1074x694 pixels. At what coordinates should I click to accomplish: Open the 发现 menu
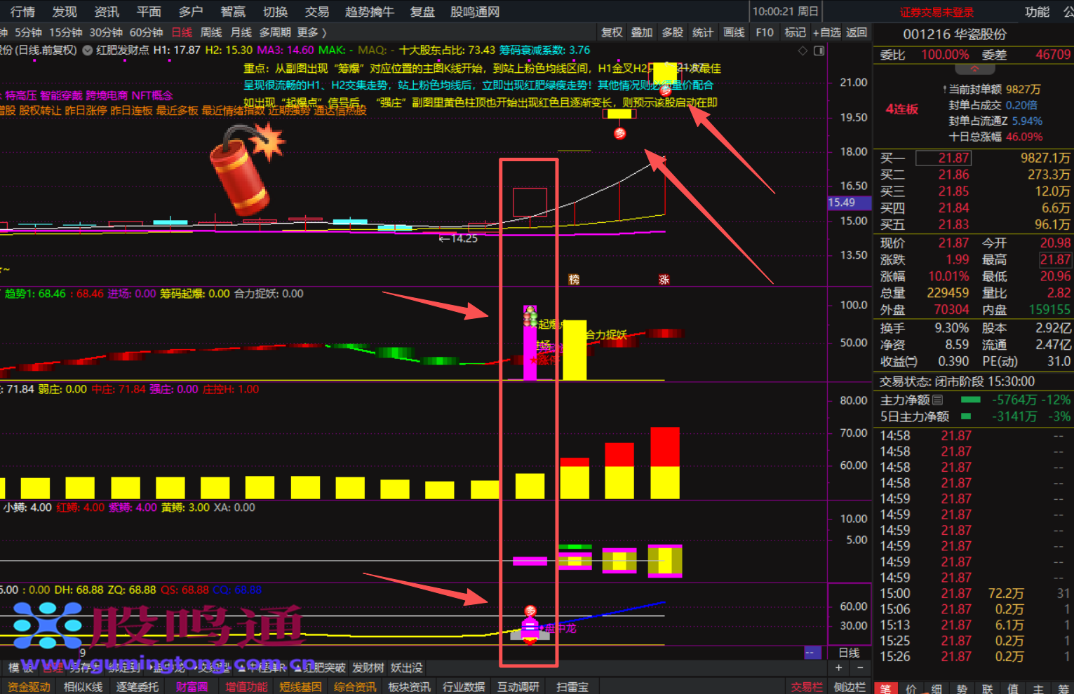coord(65,12)
